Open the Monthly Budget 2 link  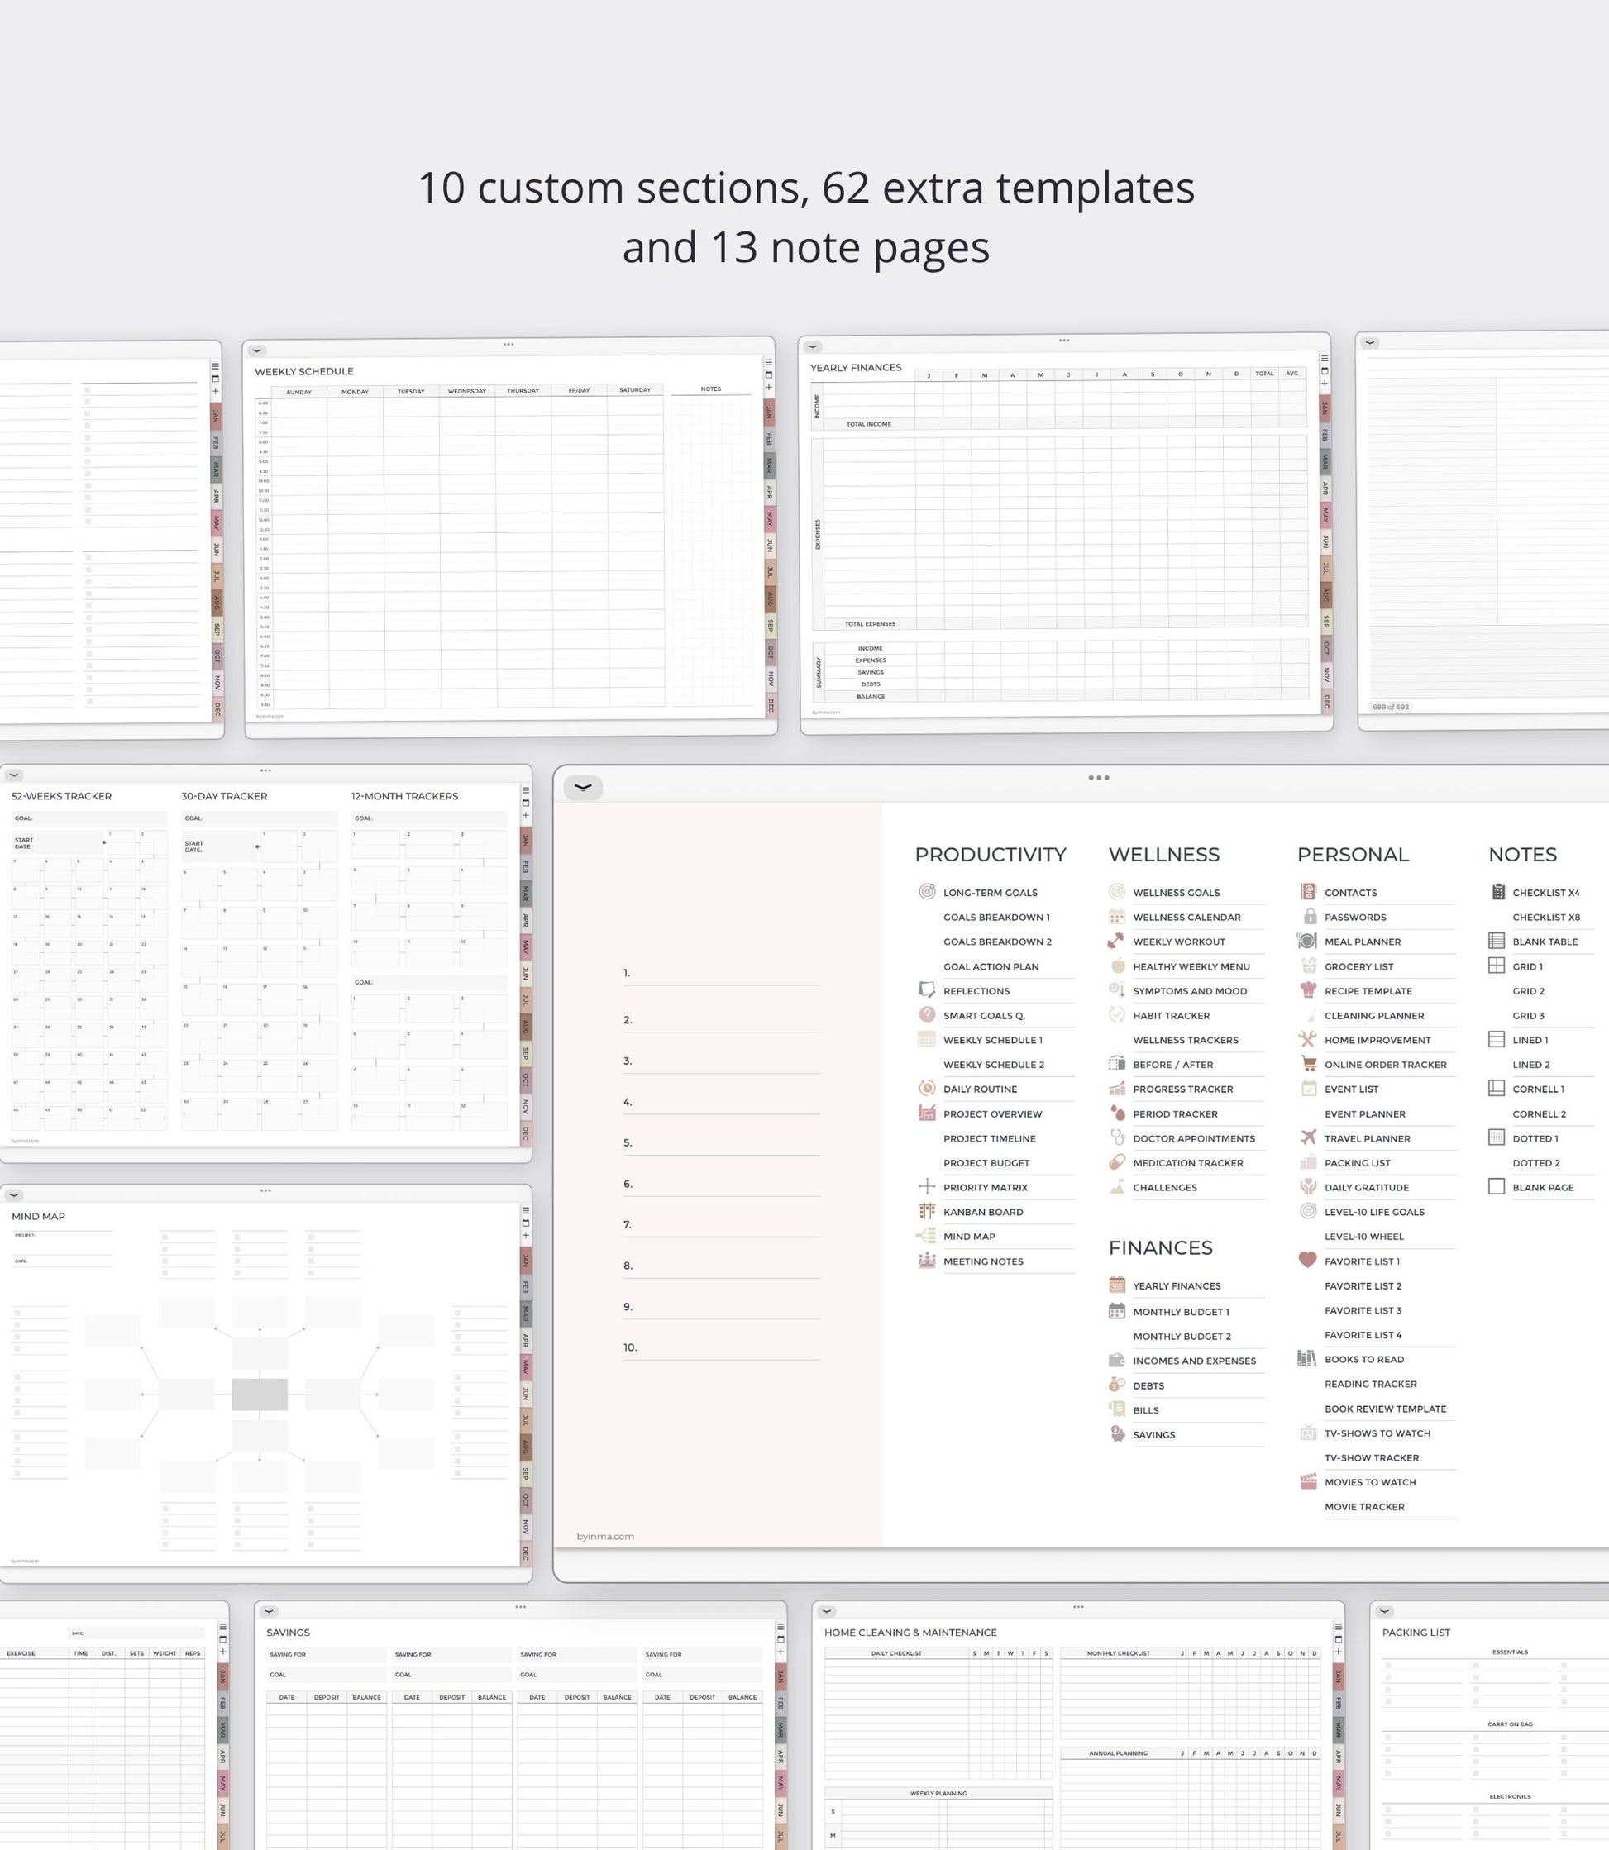(x=1182, y=1336)
